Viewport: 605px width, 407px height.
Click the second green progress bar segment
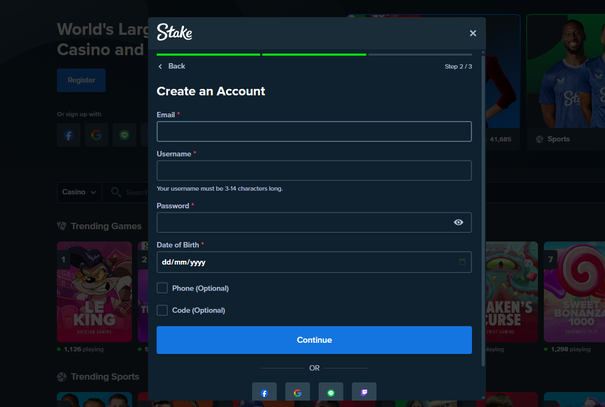314,55
